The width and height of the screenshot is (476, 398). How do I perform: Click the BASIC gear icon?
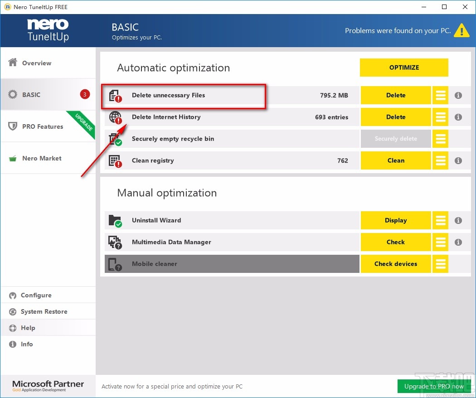pyautogui.click(x=13, y=94)
